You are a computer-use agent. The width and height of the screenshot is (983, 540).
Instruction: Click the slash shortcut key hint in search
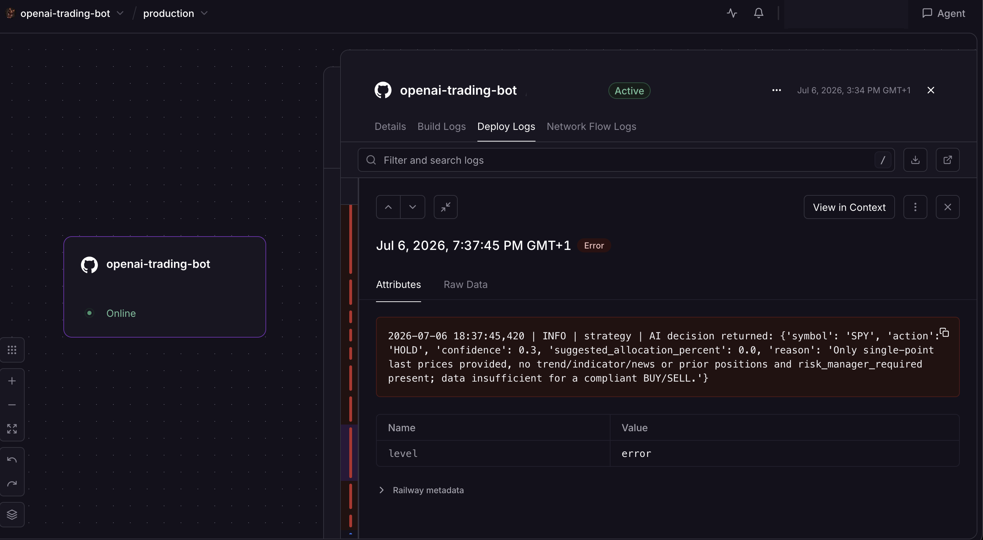click(x=883, y=160)
